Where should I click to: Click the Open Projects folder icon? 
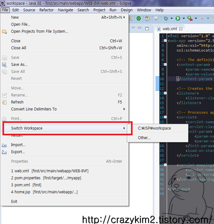pos(5,31)
